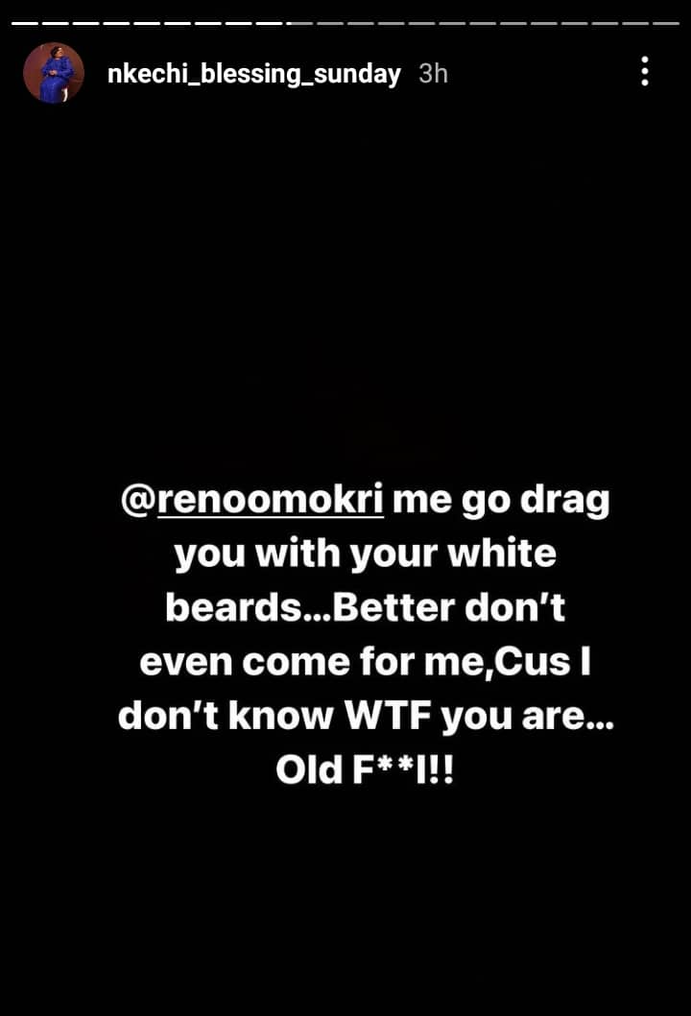Tap the text "Old F**l!!"
The height and width of the screenshot is (1016, 691).
coord(365,770)
